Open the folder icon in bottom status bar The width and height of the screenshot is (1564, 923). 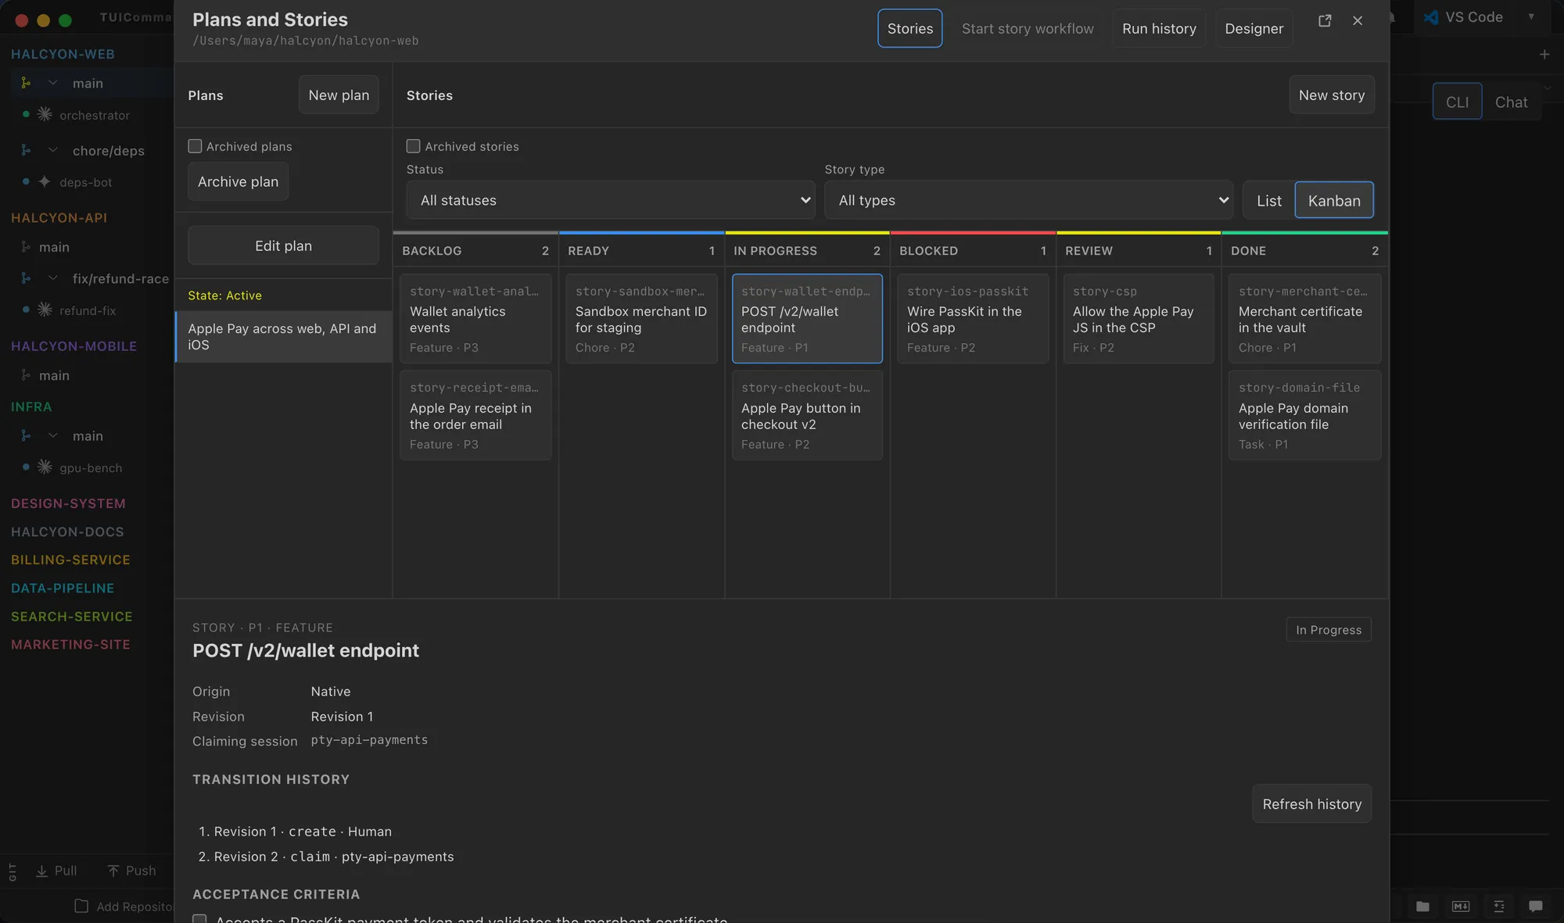tap(1422, 907)
